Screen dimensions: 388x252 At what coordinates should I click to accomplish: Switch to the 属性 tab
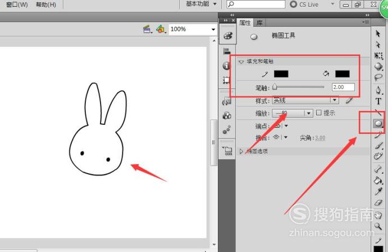pos(245,23)
